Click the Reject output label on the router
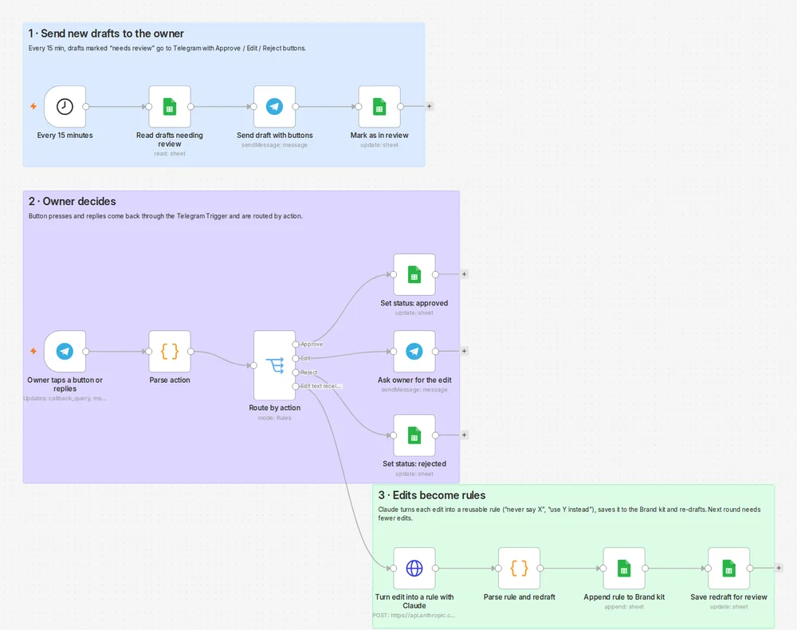This screenshot has height=630, width=797. tap(309, 372)
